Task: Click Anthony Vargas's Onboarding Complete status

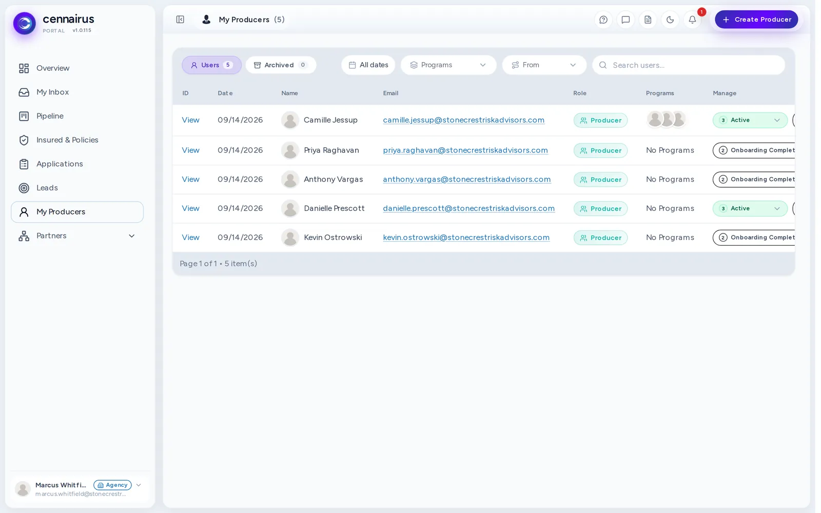Action: click(754, 180)
